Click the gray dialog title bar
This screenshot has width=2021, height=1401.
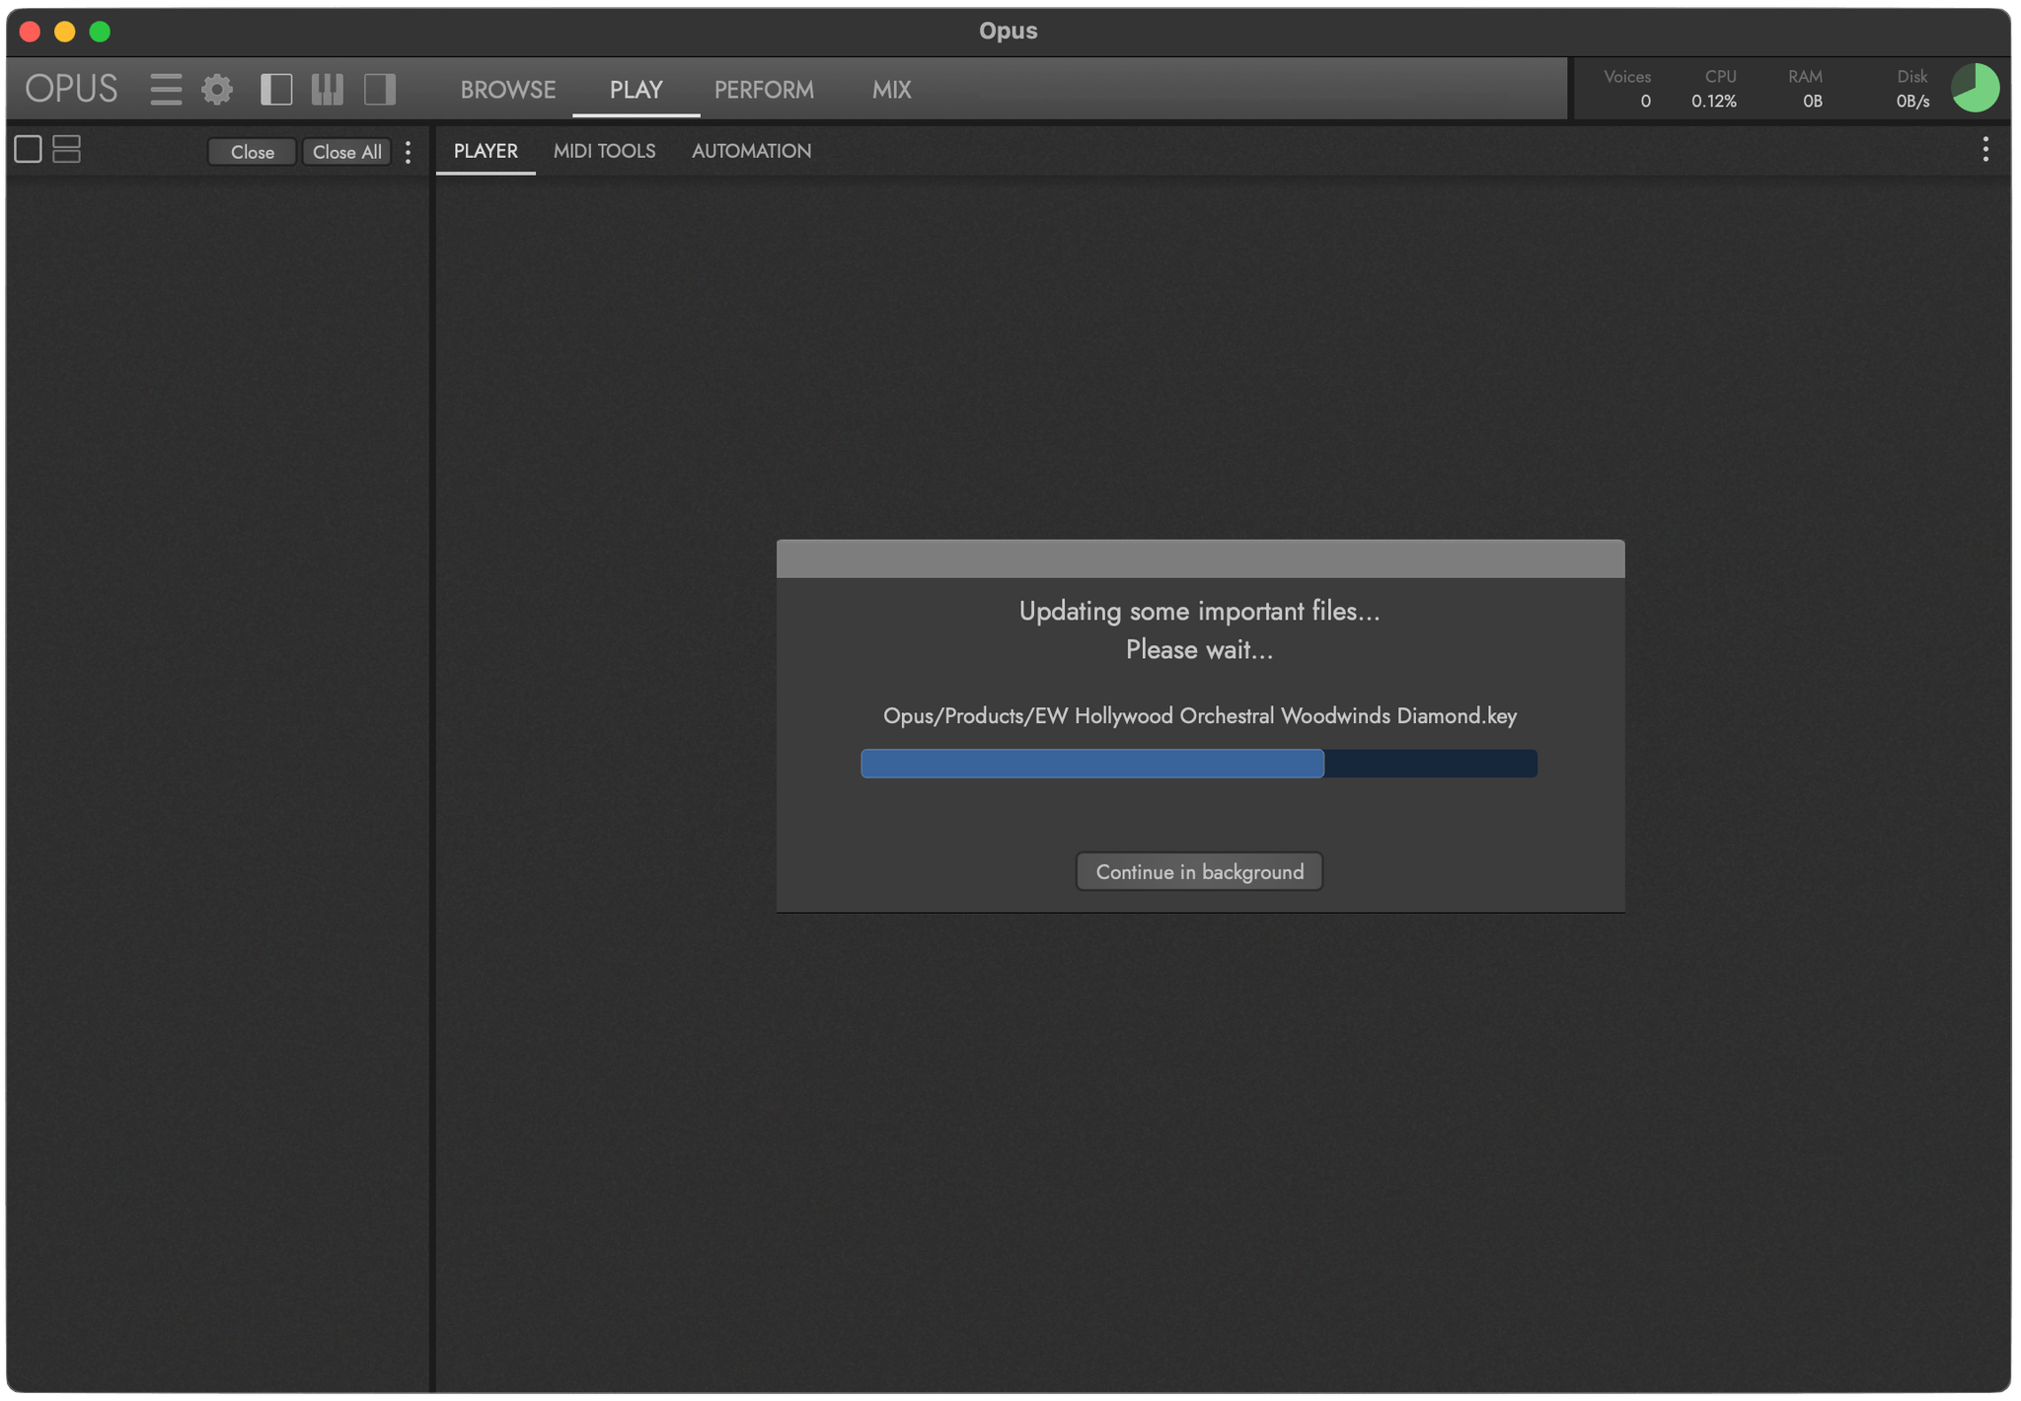1200,558
